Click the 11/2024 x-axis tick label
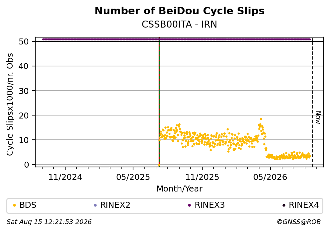330x232 pixels. [65, 177]
